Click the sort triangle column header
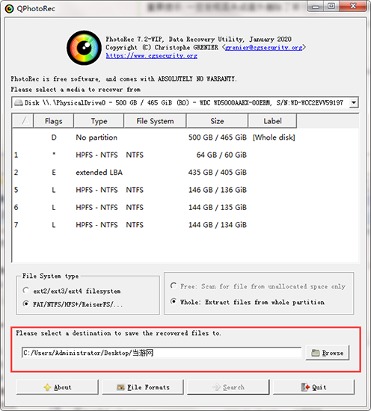The image size is (371, 411). click(x=23, y=121)
